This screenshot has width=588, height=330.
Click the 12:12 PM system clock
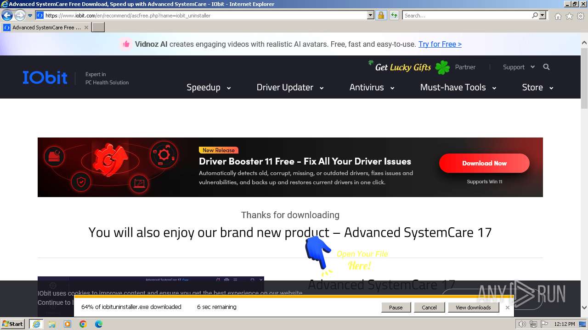point(565,324)
